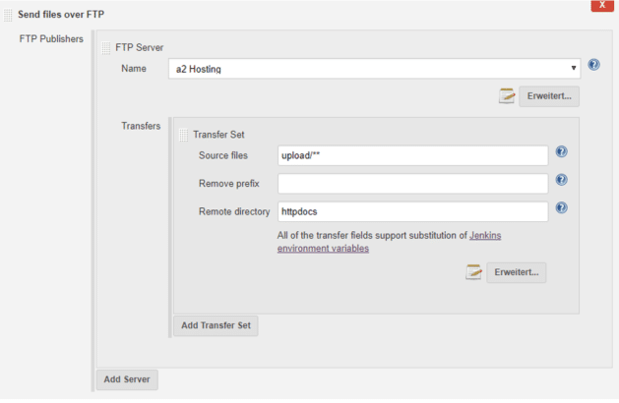
Task: Open help for FTP Server Name
Action: [593, 65]
